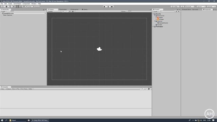Screen dimensions: 217x122
Task: Select the combined Transform tool
Action: (21, 7)
